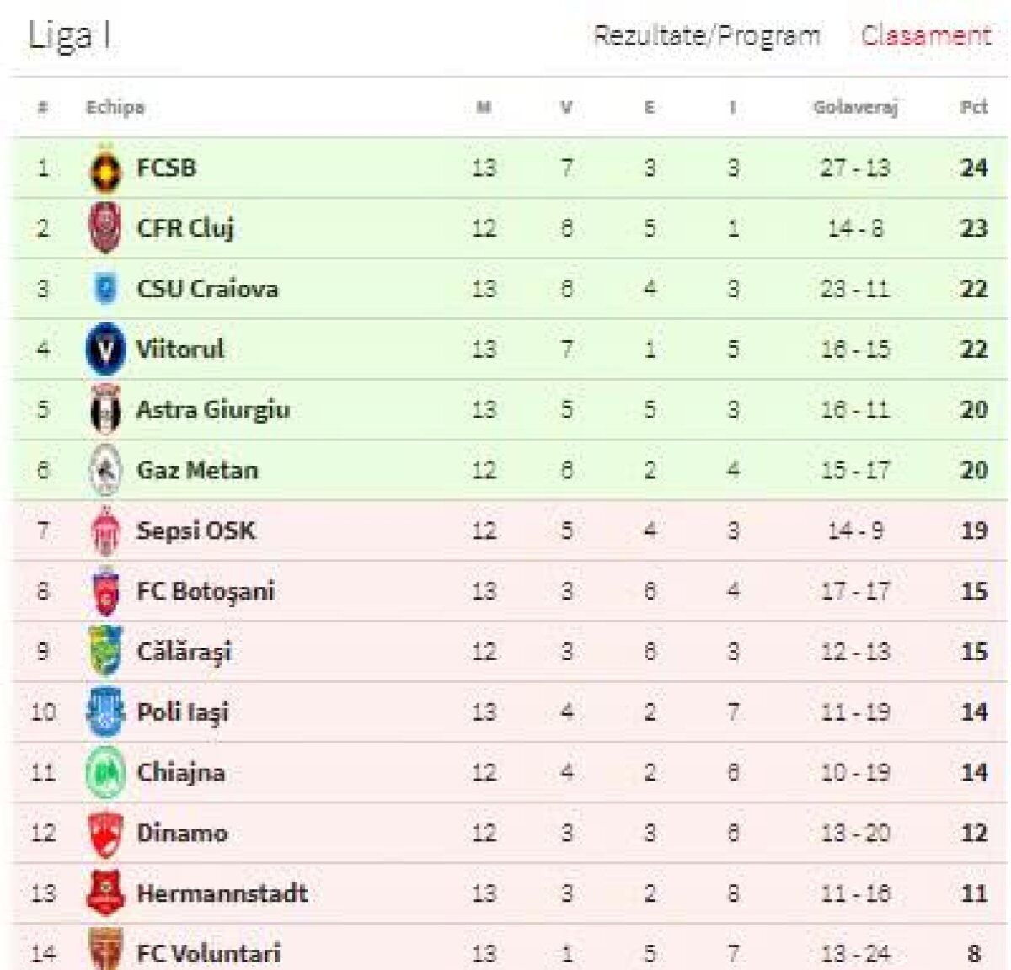
Task: Click the Golaveraj column header
Action: tap(855, 108)
